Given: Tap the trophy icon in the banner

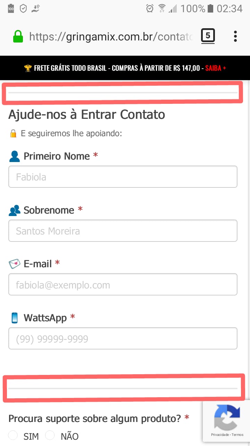Looking at the screenshot, I should click(28, 68).
